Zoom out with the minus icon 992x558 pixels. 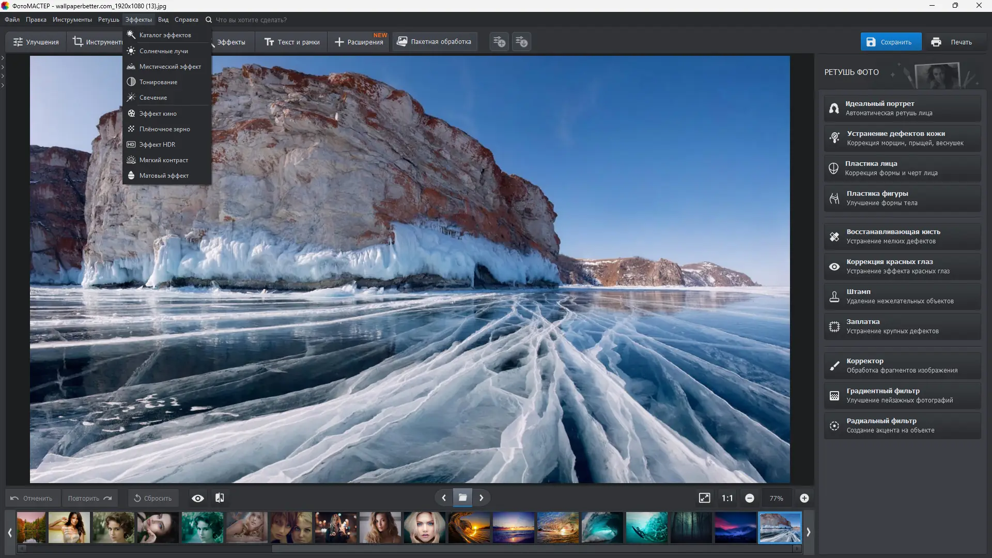749,498
